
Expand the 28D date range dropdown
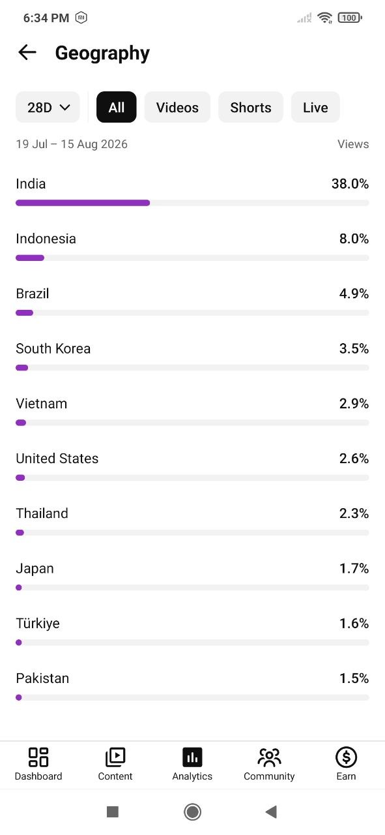48,107
